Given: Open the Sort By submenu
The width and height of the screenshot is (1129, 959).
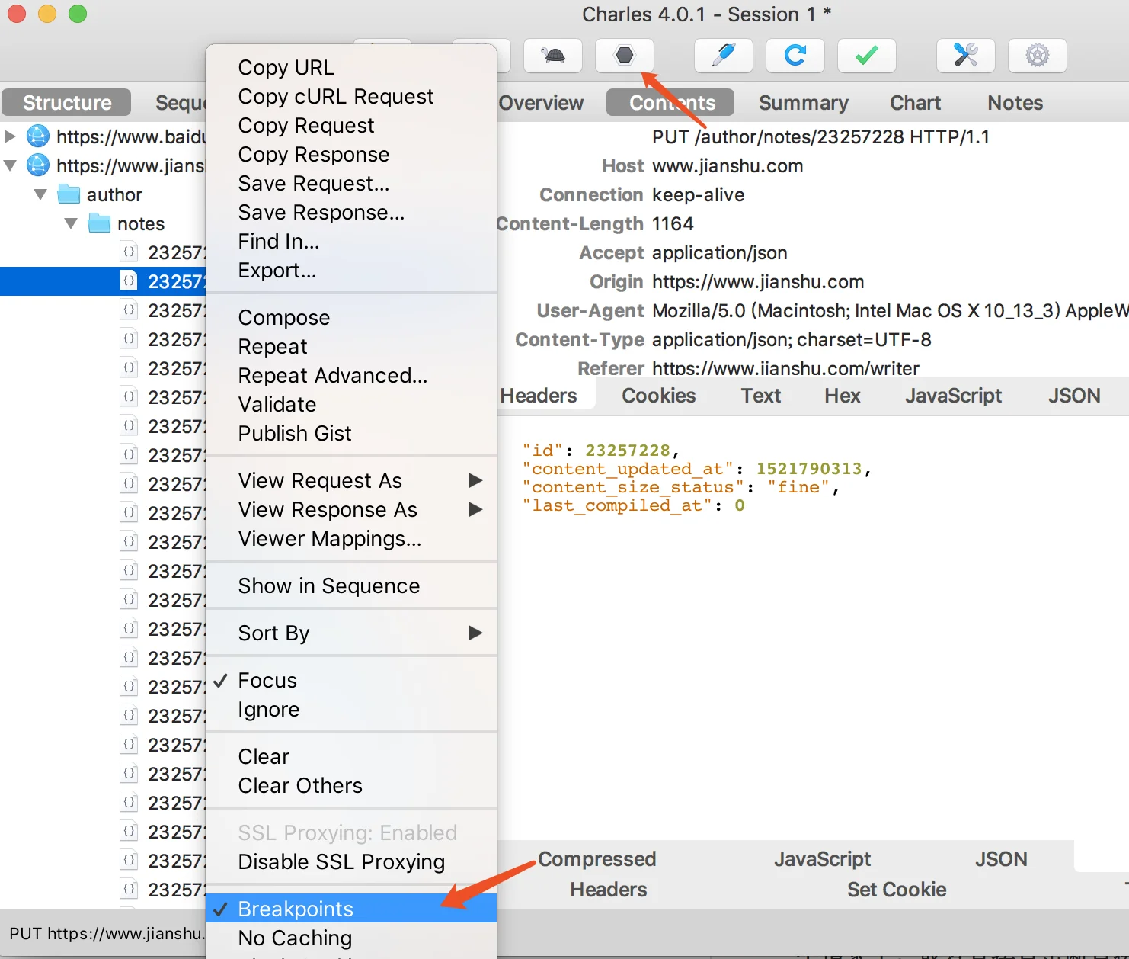Looking at the screenshot, I should (351, 633).
